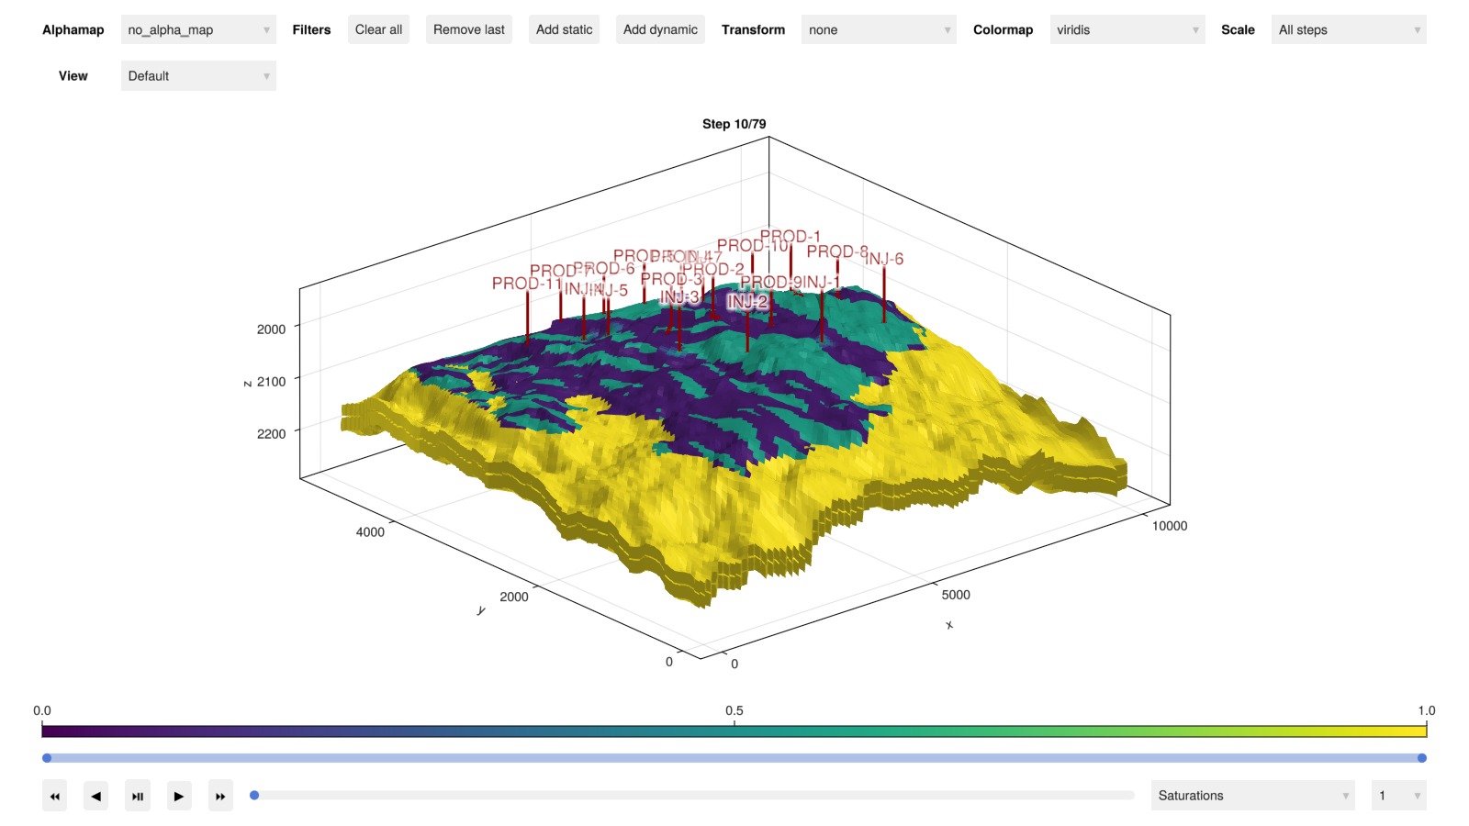Open the Scale dropdown showing All steps
1469x826 pixels.
(1348, 30)
